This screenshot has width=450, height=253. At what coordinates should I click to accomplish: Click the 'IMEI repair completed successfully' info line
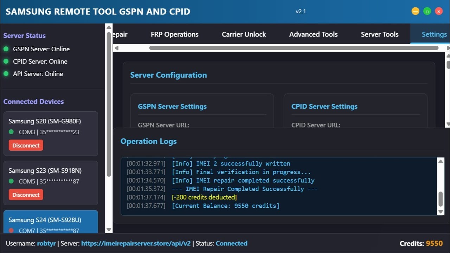pyautogui.click(x=243, y=180)
